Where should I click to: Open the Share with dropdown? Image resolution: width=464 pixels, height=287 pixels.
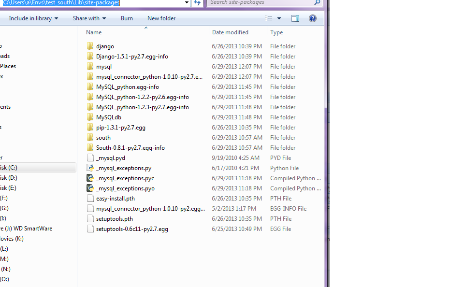tap(89, 18)
